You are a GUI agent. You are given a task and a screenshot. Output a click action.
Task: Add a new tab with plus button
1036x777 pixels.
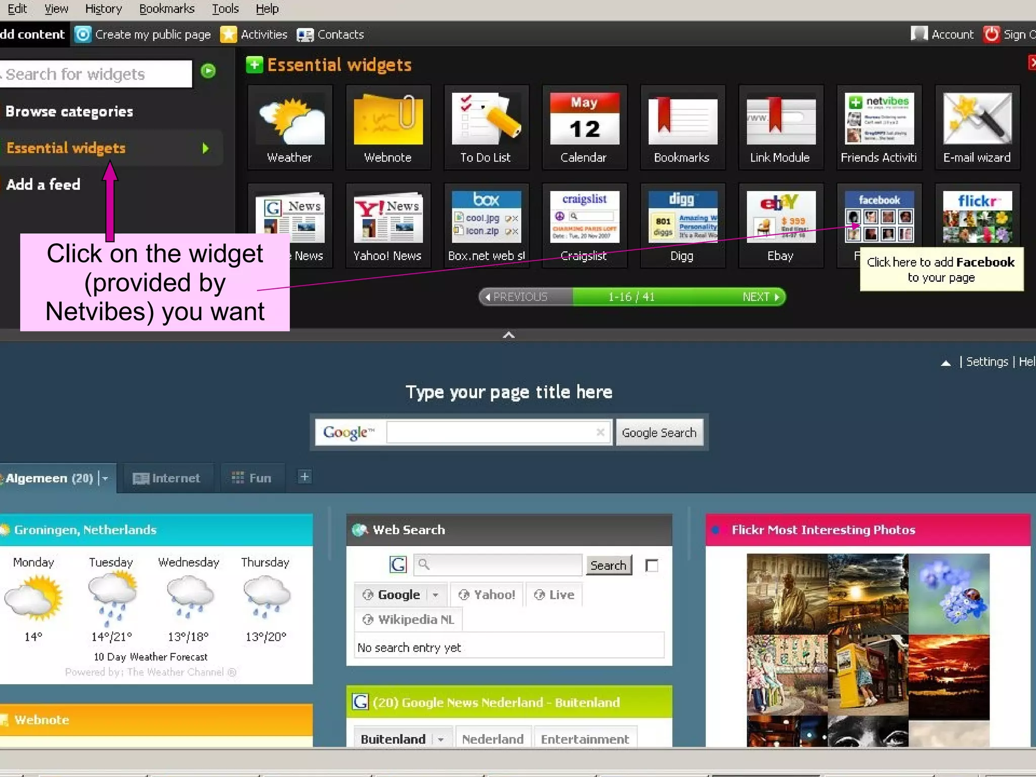305,477
